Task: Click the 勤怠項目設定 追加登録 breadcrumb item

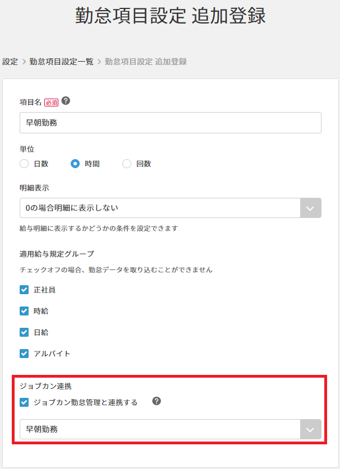Action: pos(145,62)
